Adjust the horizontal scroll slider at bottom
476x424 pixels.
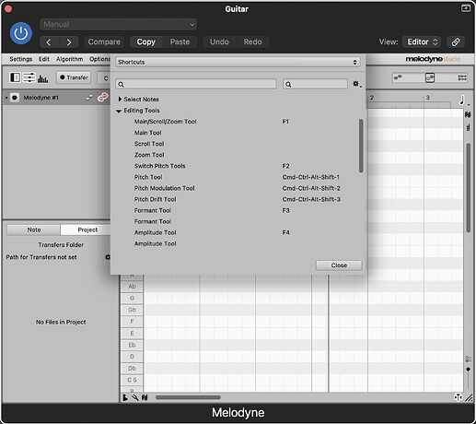click(x=188, y=397)
